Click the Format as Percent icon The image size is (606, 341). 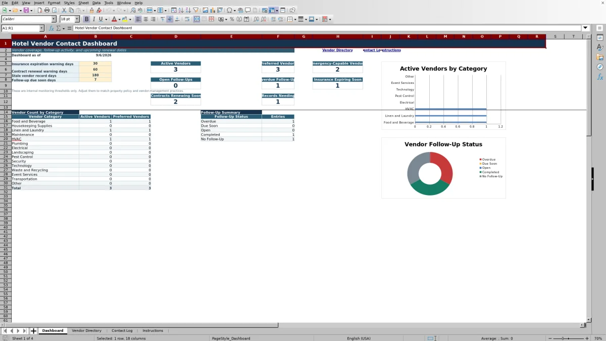click(x=232, y=19)
